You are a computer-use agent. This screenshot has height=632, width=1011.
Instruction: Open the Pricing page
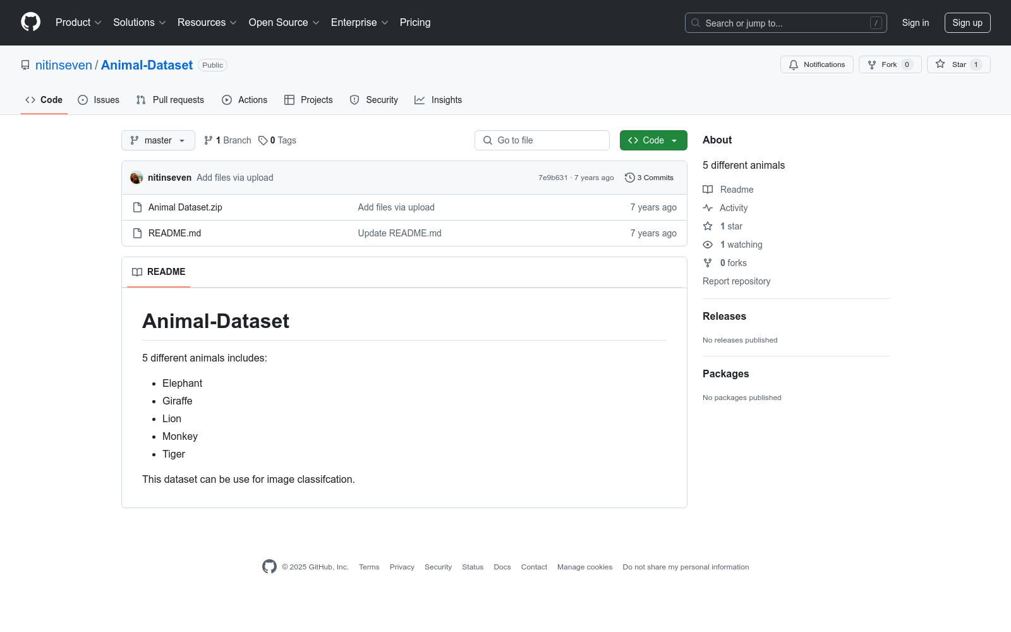[x=415, y=22]
